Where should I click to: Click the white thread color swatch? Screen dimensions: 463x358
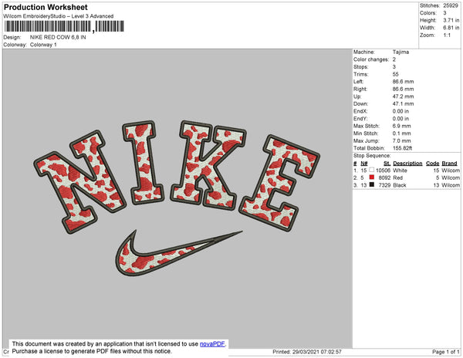pos(371,170)
